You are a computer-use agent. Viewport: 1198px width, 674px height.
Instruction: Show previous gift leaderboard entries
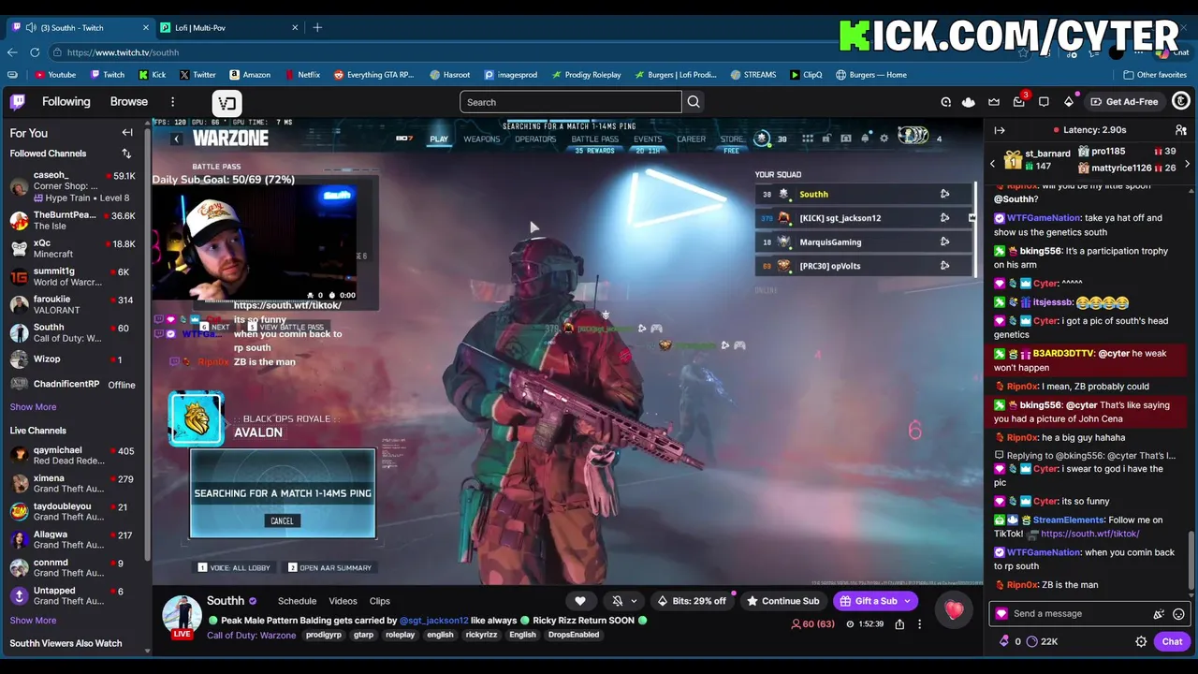tap(993, 164)
